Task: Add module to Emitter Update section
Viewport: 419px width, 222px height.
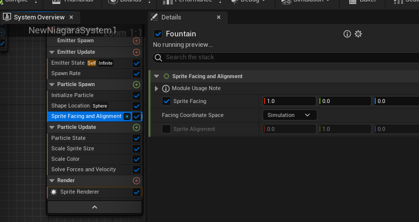Action: [x=137, y=52]
